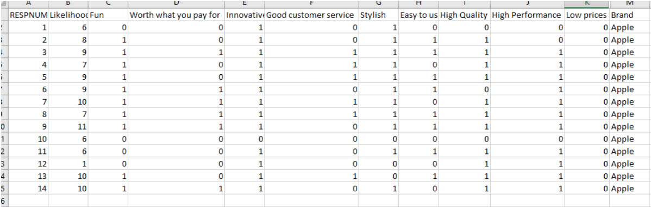Screen dimensions: 651x207
Task: Select column A letter header
Action: pos(28,4)
